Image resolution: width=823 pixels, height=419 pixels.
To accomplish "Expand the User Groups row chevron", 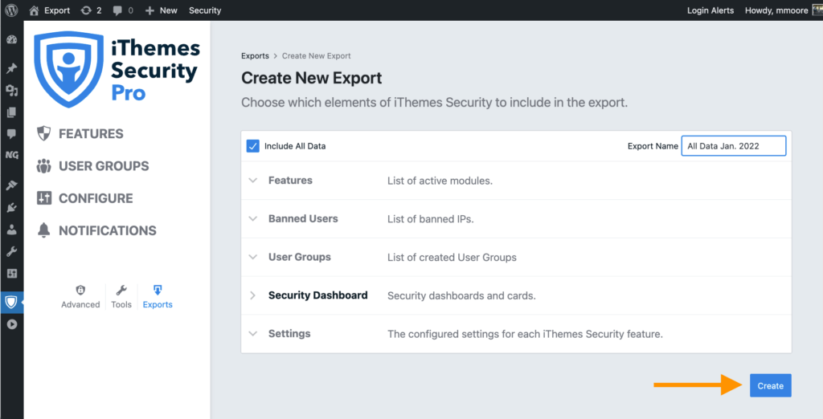I will 253,257.
